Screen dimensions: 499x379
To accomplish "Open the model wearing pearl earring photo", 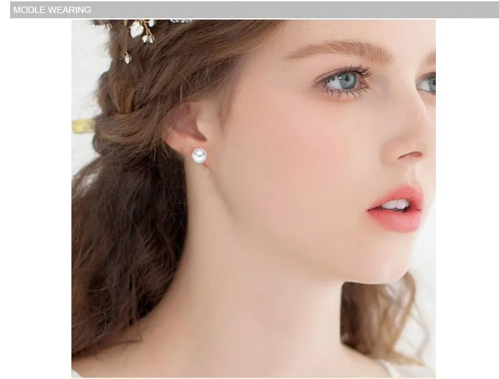I will [x=253, y=199].
